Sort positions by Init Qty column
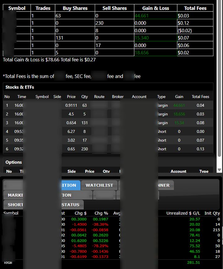Screen dimensions: 223x269 pos(212,213)
